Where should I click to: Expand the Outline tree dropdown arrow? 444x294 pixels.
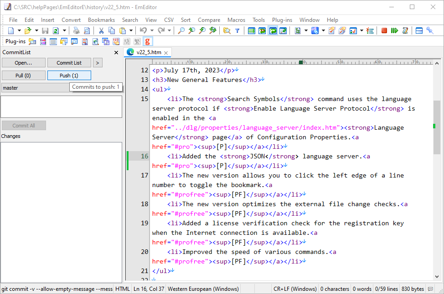point(306,30)
